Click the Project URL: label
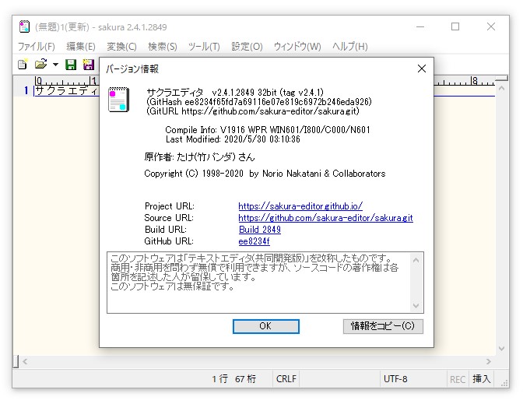This screenshot has width=523, height=404. pos(170,206)
